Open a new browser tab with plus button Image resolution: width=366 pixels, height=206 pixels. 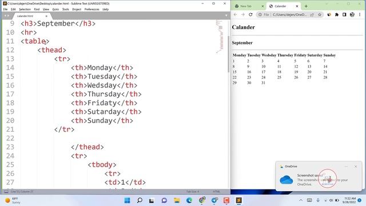coord(306,6)
